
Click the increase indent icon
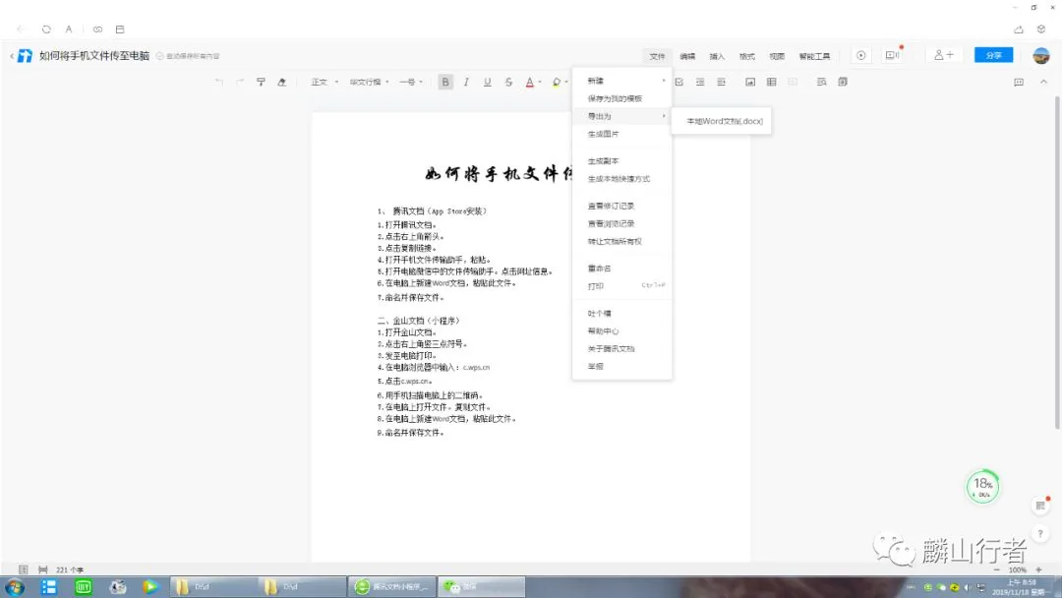[722, 82]
